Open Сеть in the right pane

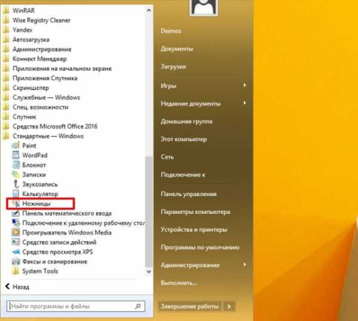pyautogui.click(x=167, y=157)
